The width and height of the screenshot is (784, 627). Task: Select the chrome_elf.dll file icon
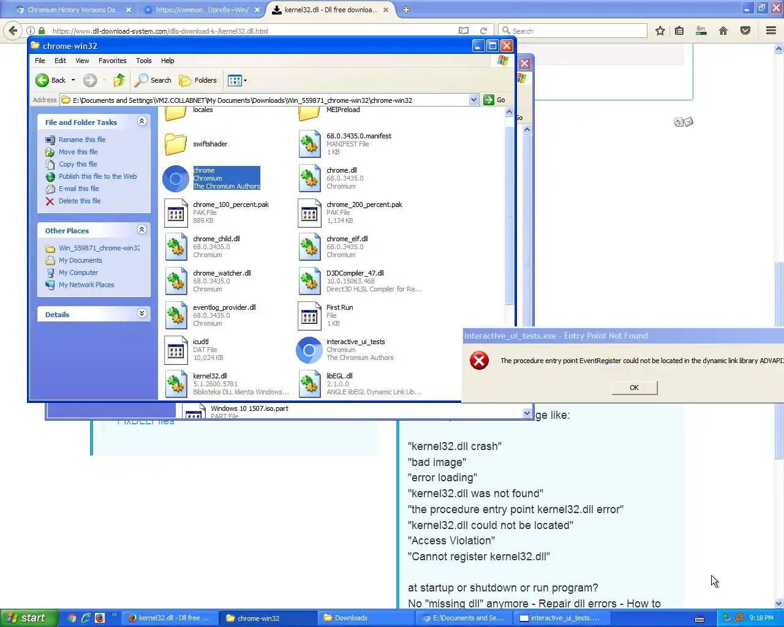click(x=309, y=247)
